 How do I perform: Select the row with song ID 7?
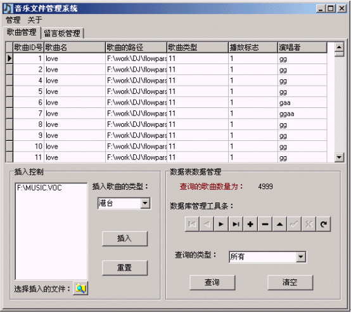[x=166, y=114]
